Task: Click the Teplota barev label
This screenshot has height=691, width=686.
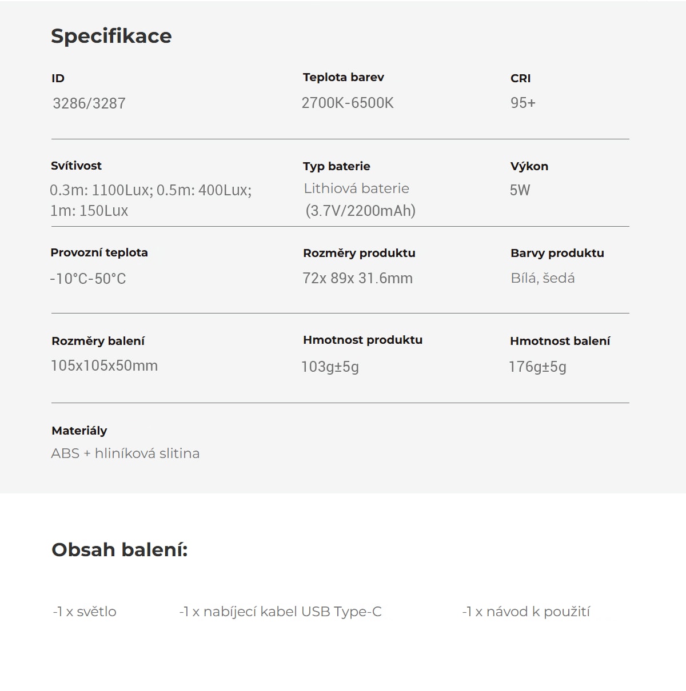Action: pos(344,77)
